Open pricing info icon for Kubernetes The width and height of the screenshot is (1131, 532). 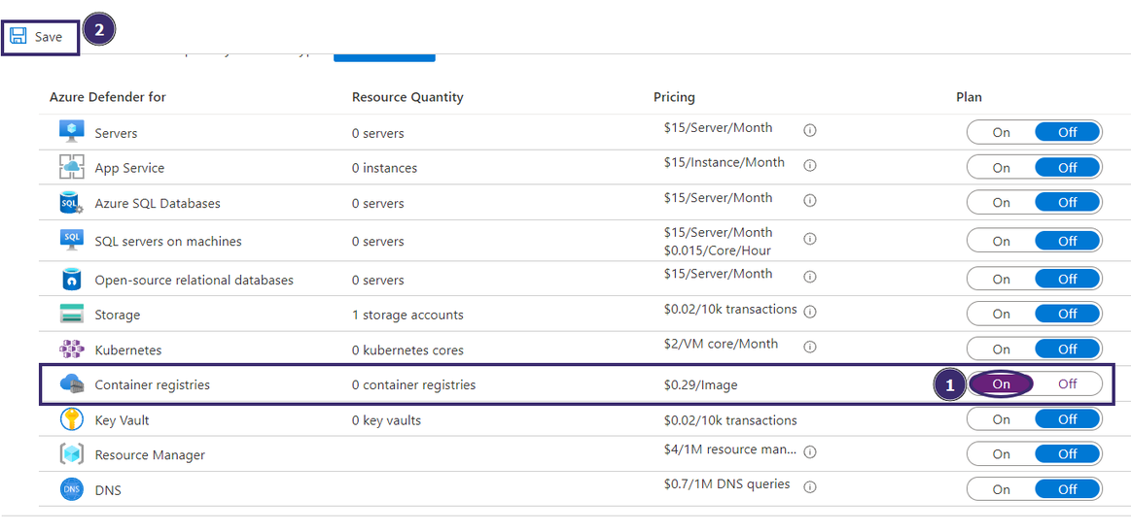click(x=810, y=347)
